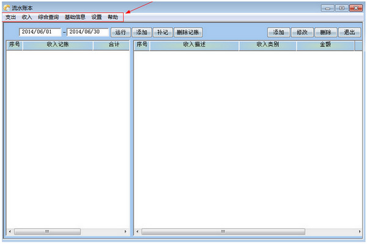This screenshot has height=244, width=367.
Task: Click the 删除记账 button
Action: pyautogui.click(x=188, y=32)
